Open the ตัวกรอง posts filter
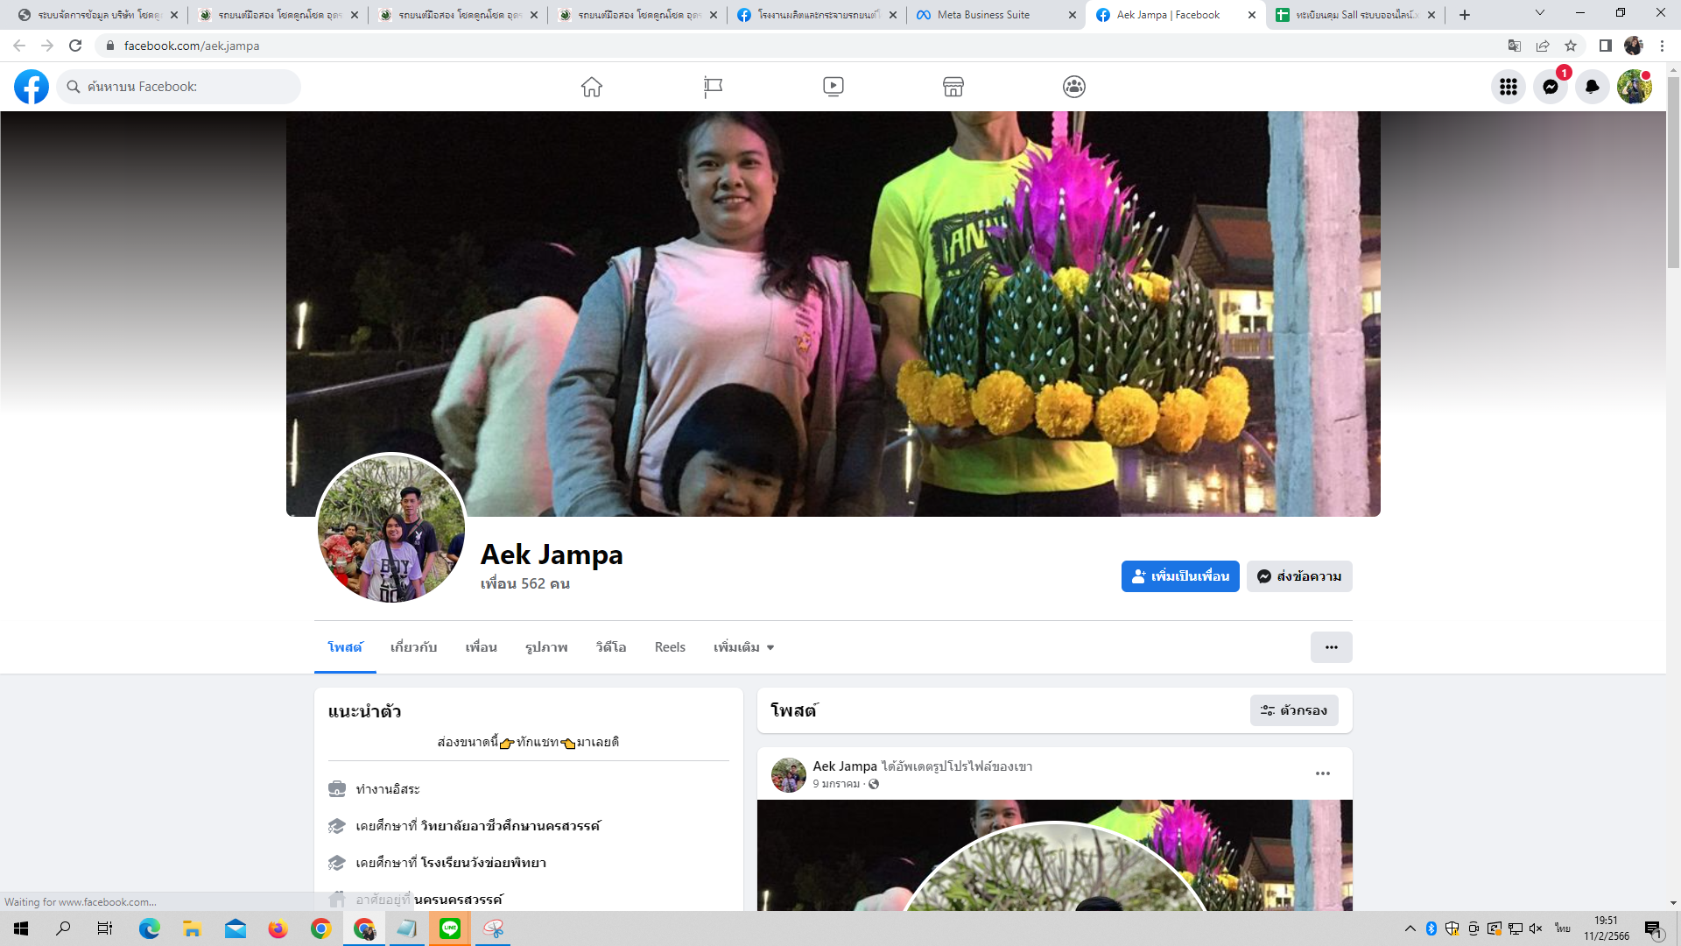The image size is (1681, 946). 1294,710
